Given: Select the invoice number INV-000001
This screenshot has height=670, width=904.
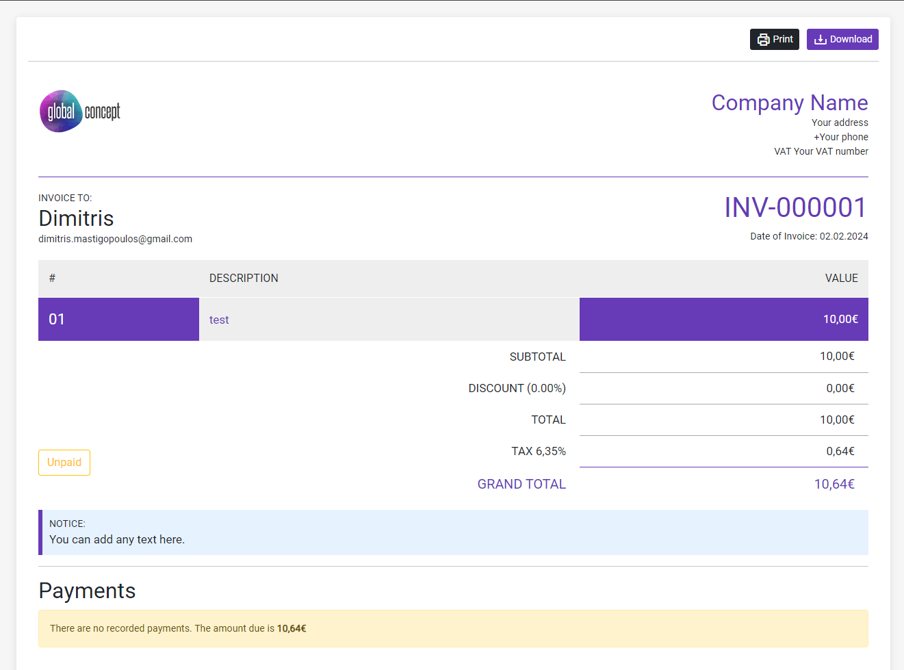Looking at the screenshot, I should click(795, 207).
